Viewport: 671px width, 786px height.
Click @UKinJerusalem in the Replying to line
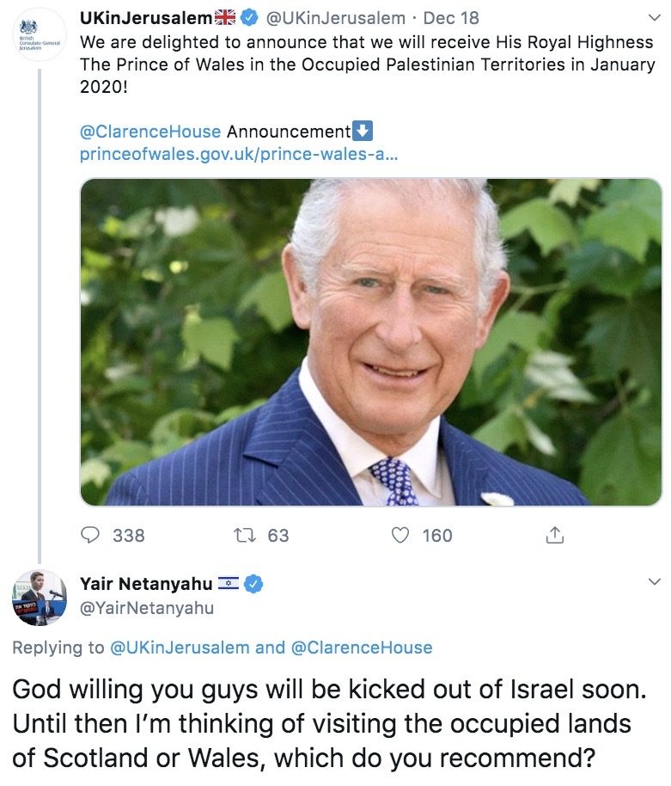[178, 648]
